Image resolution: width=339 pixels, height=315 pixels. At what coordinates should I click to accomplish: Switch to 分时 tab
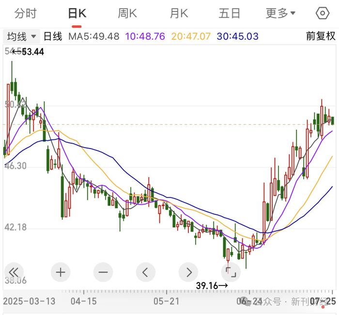coord(26,14)
